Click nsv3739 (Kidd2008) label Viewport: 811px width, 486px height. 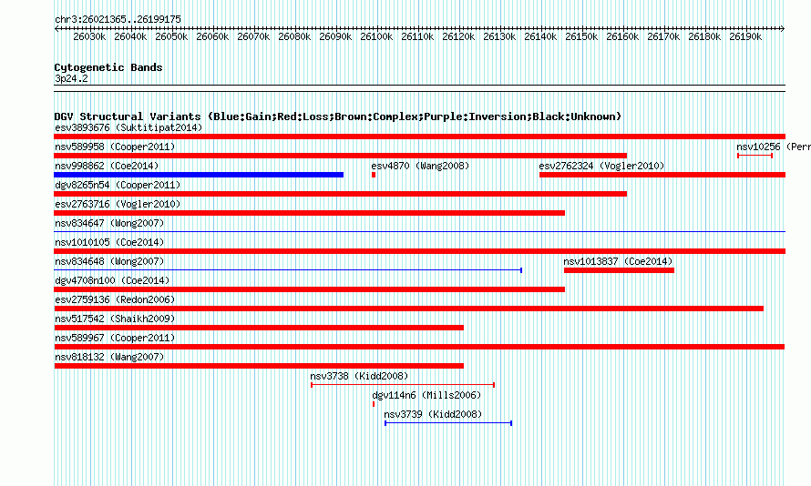coord(433,414)
